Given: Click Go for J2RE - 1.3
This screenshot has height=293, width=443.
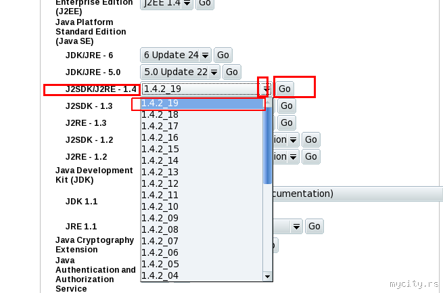Looking at the screenshot, I should click(x=287, y=123).
